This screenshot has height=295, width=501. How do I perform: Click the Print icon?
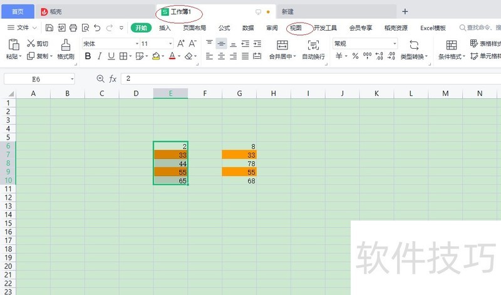pyautogui.click(x=73, y=28)
